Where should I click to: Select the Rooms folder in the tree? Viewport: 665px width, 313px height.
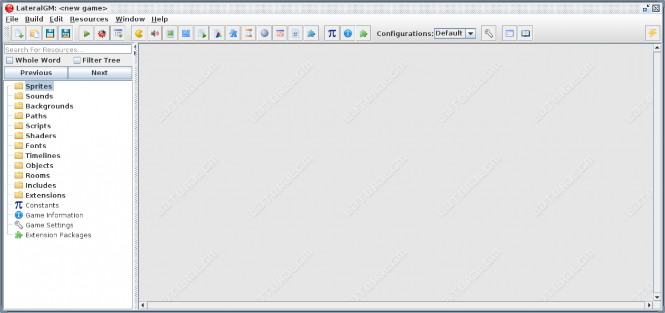pos(37,175)
